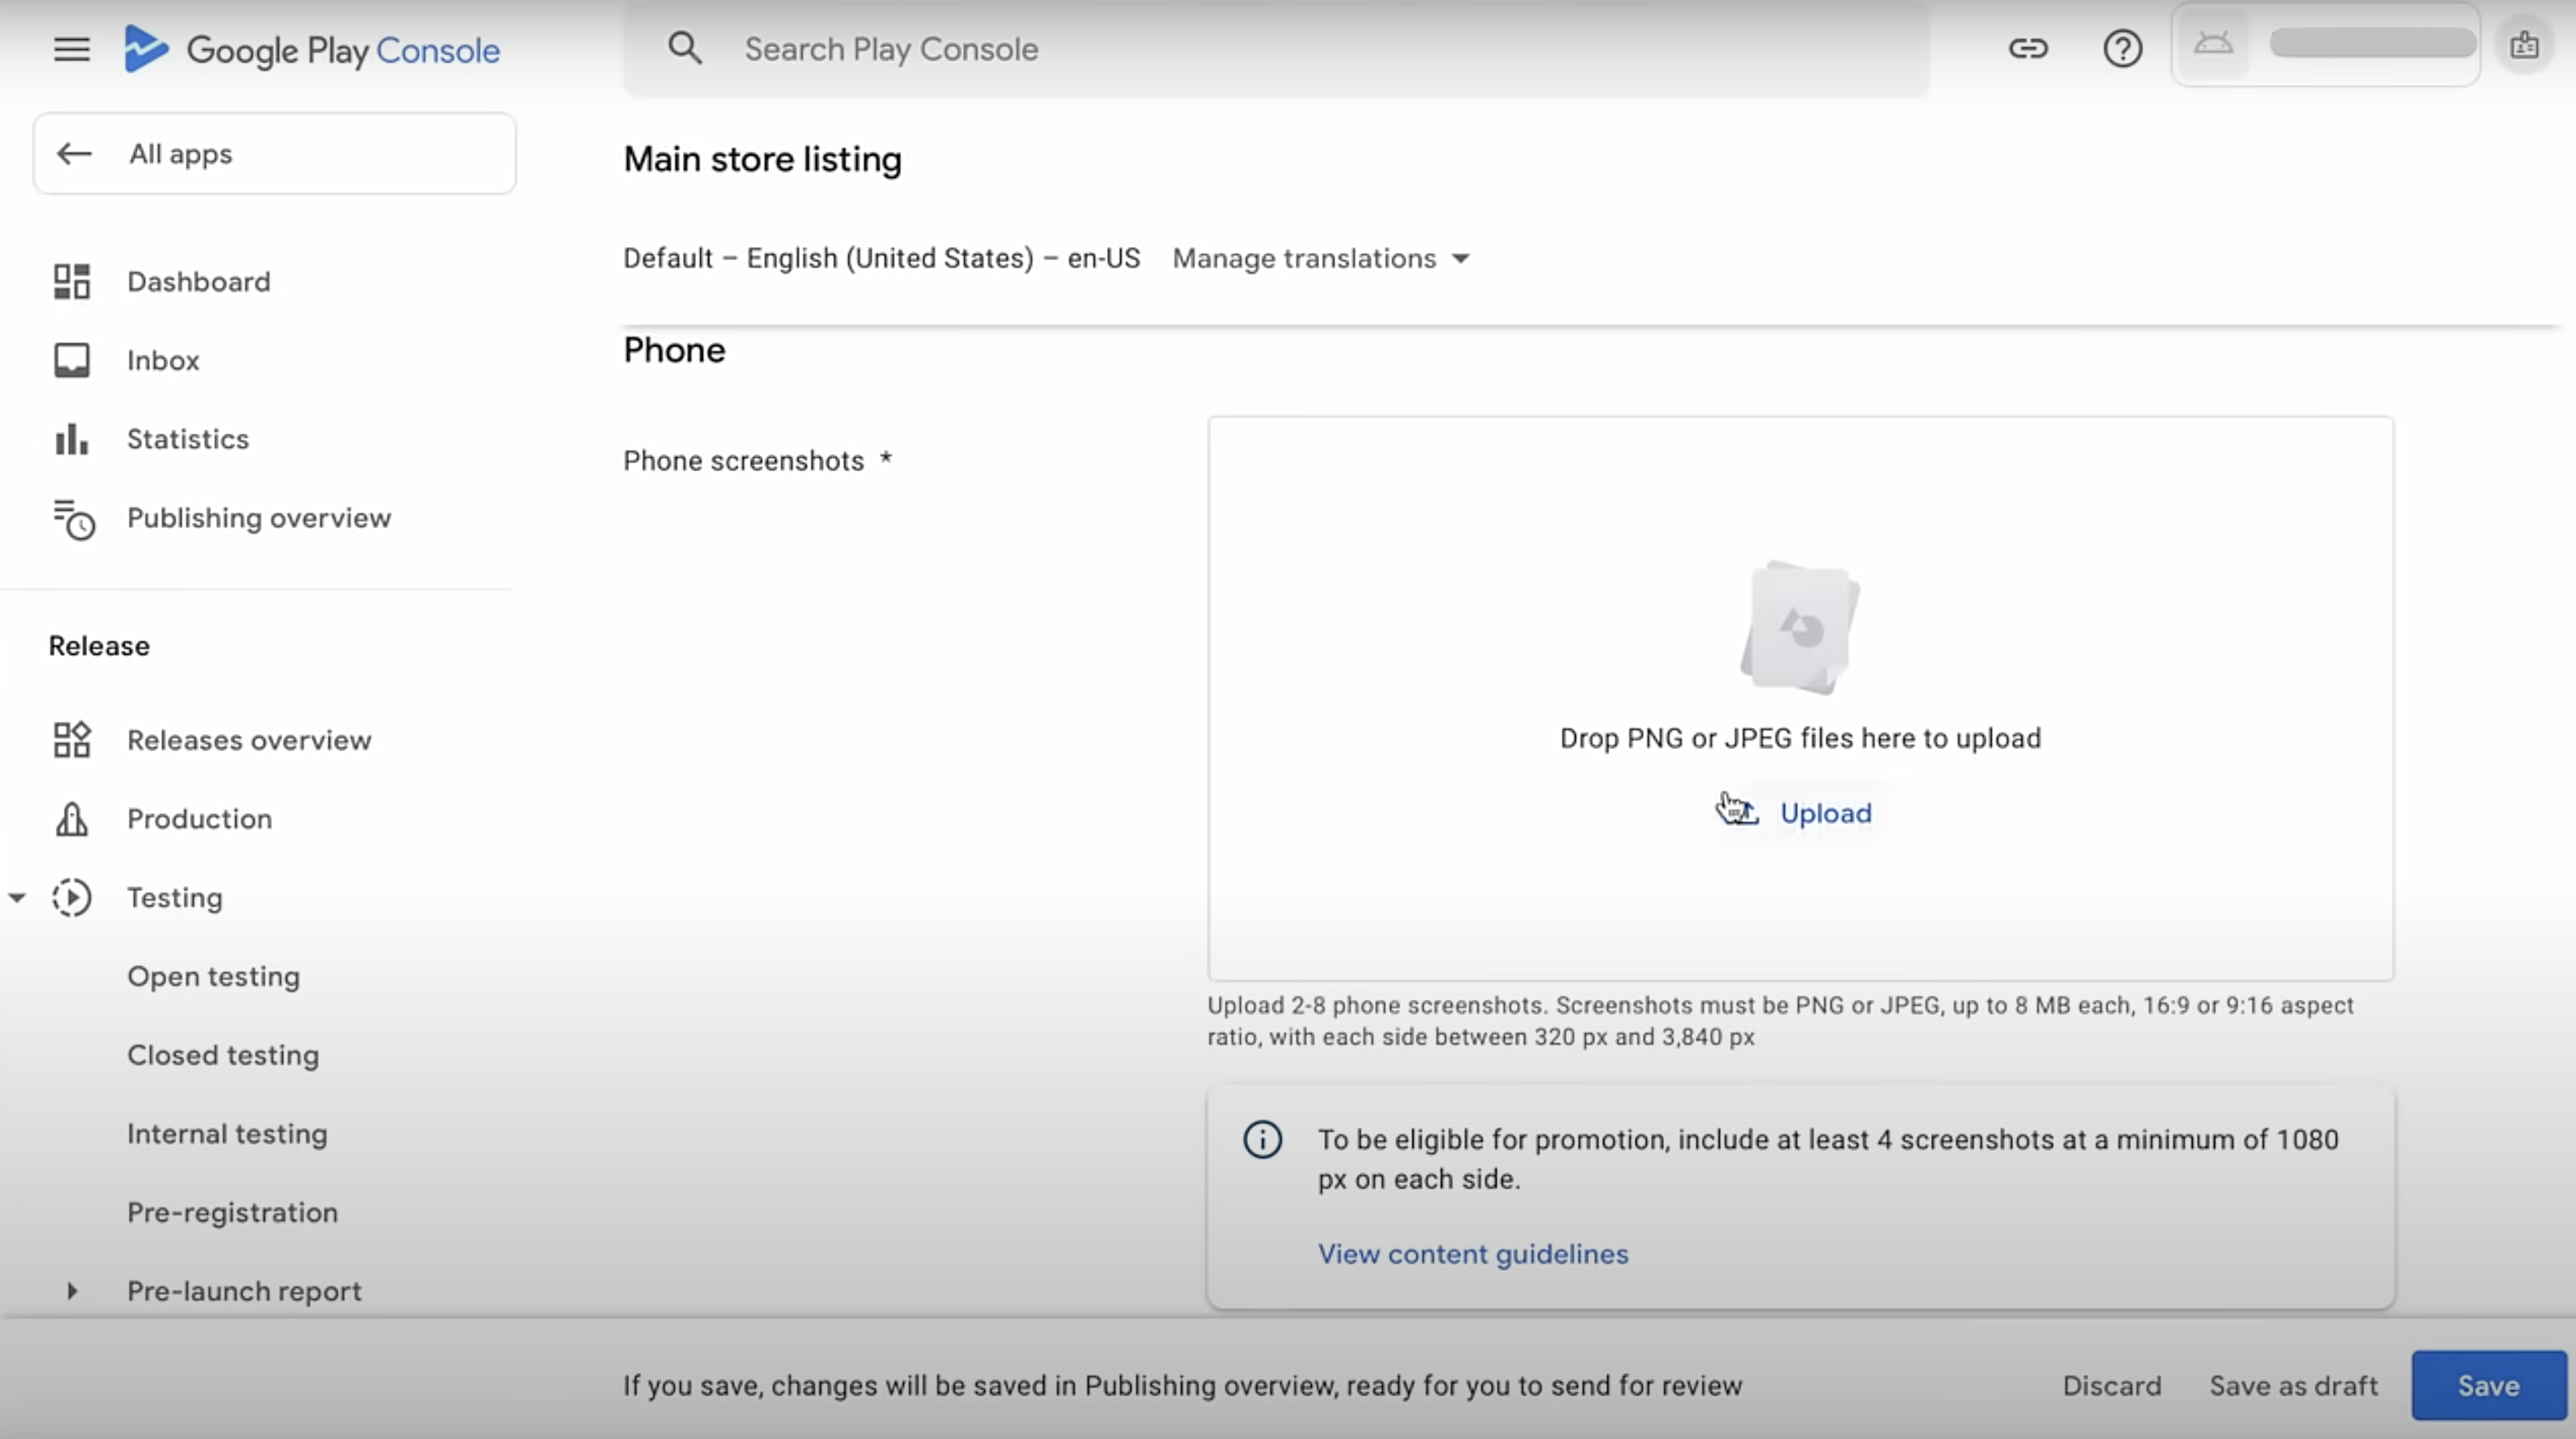
Task: Select Releases overview
Action: (x=249, y=740)
